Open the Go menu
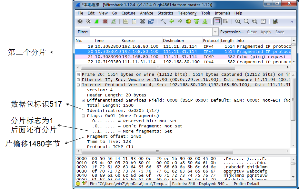Viewport: 299px width, 189px height. coord(115,13)
